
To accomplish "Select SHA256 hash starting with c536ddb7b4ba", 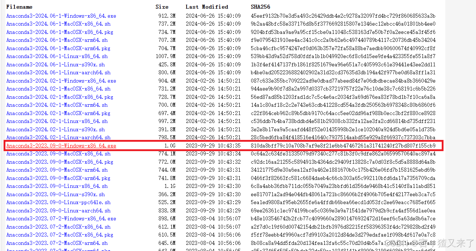I will coord(343,121).
